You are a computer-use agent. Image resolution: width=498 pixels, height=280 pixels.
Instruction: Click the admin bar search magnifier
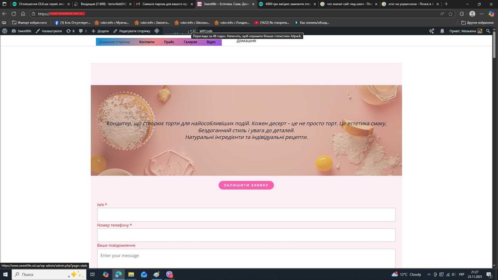[488, 31]
